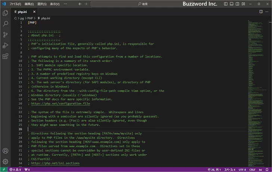Show errors and warnings in status bar
The width and height of the screenshot is (272, 172).
point(15,170)
